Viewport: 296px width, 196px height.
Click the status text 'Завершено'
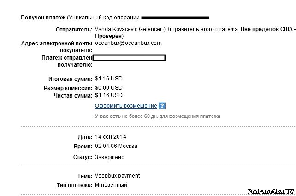pos(110,157)
